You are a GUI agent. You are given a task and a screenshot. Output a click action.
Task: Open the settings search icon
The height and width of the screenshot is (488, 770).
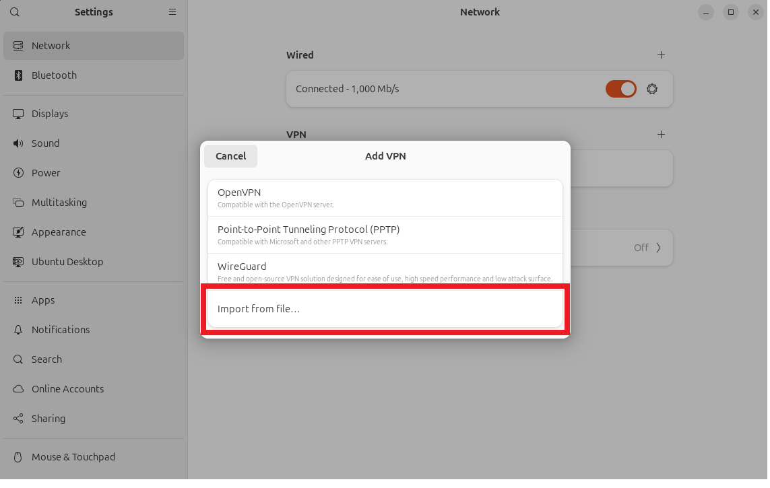pyautogui.click(x=14, y=11)
